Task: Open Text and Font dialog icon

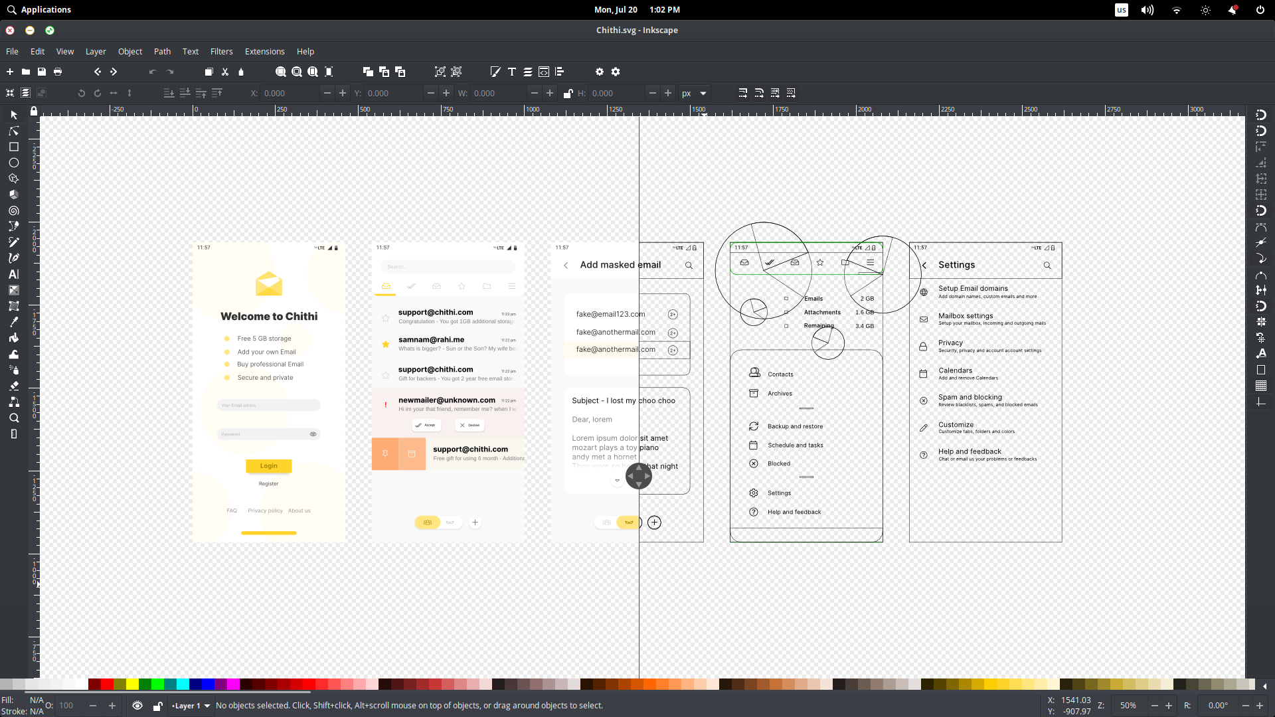Action: (x=512, y=72)
